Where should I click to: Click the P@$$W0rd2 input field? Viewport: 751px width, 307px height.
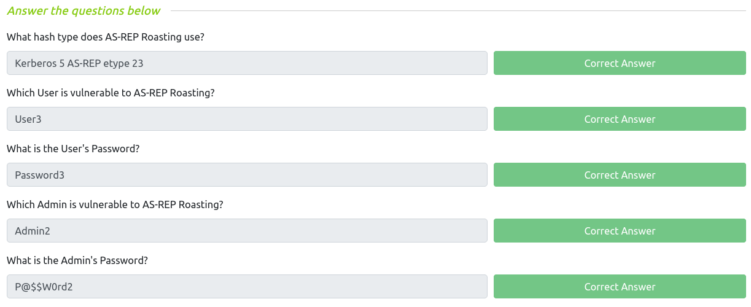[247, 287]
